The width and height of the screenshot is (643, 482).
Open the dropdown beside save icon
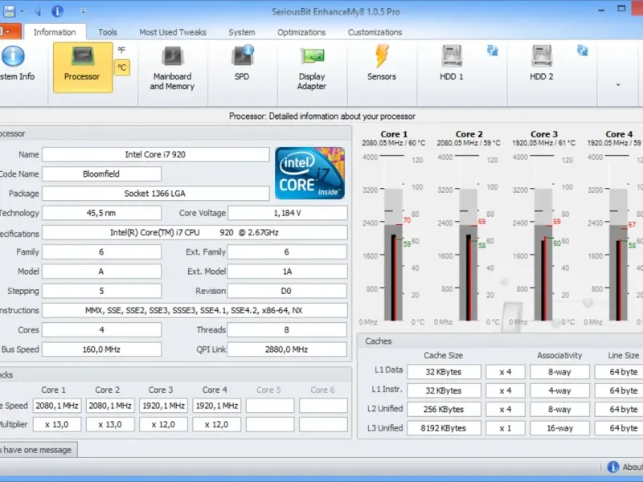point(22,11)
